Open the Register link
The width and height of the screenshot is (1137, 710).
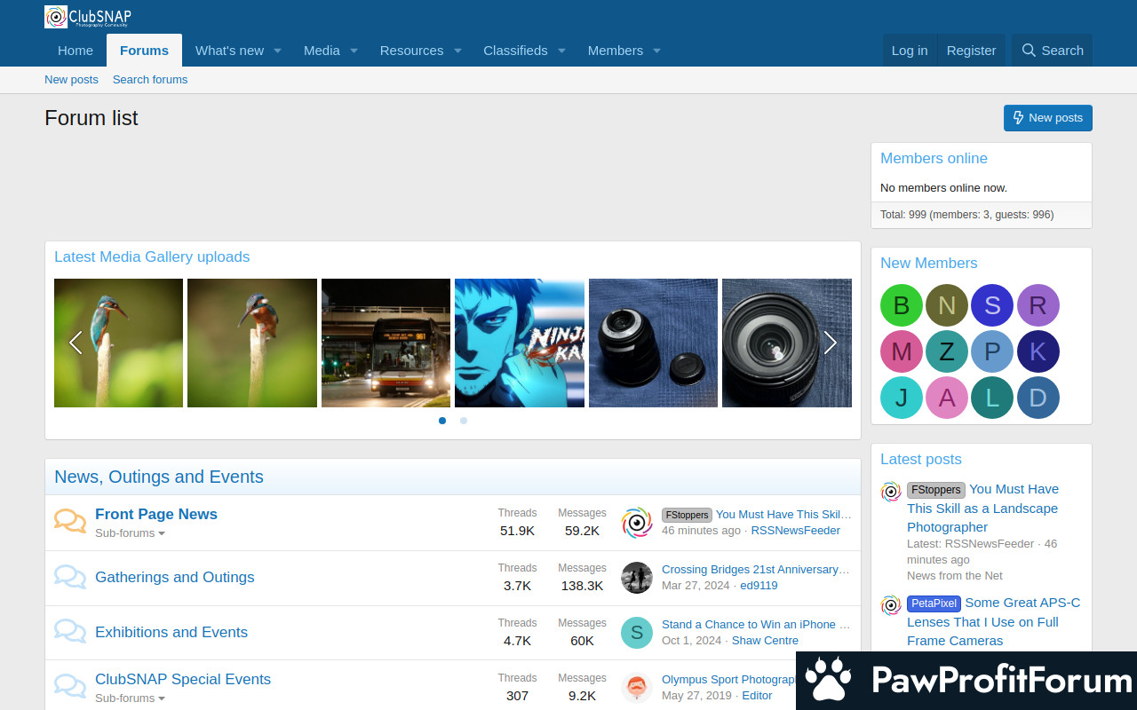(971, 51)
